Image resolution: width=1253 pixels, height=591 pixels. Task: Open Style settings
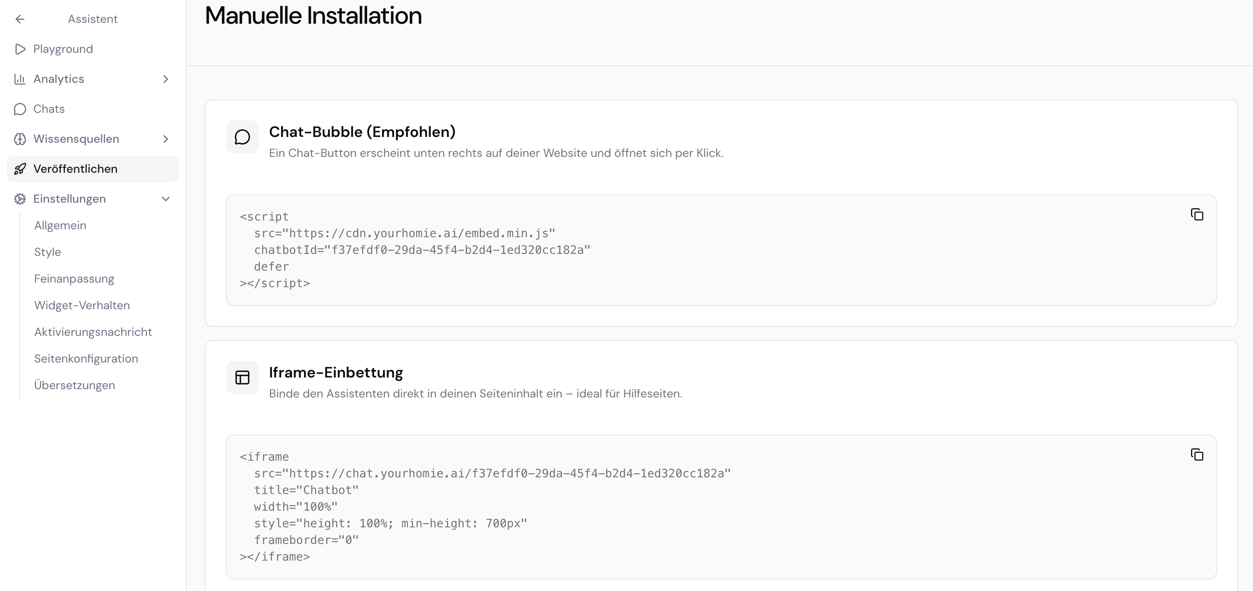[x=47, y=252]
